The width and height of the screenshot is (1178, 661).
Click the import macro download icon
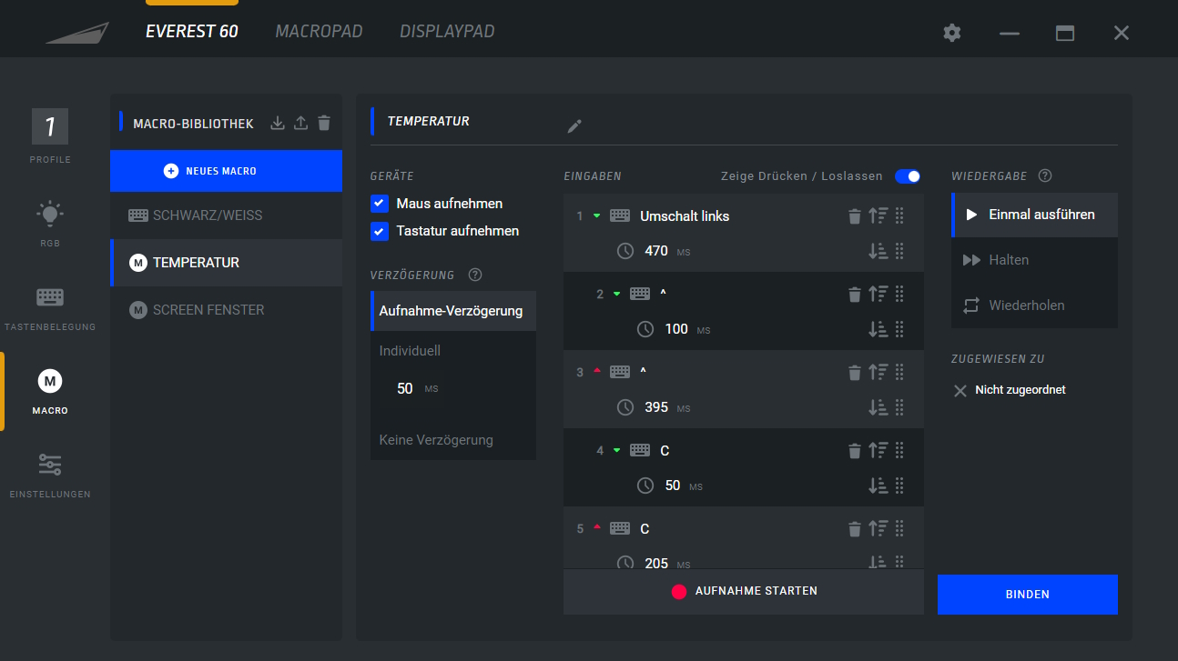coord(279,123)
